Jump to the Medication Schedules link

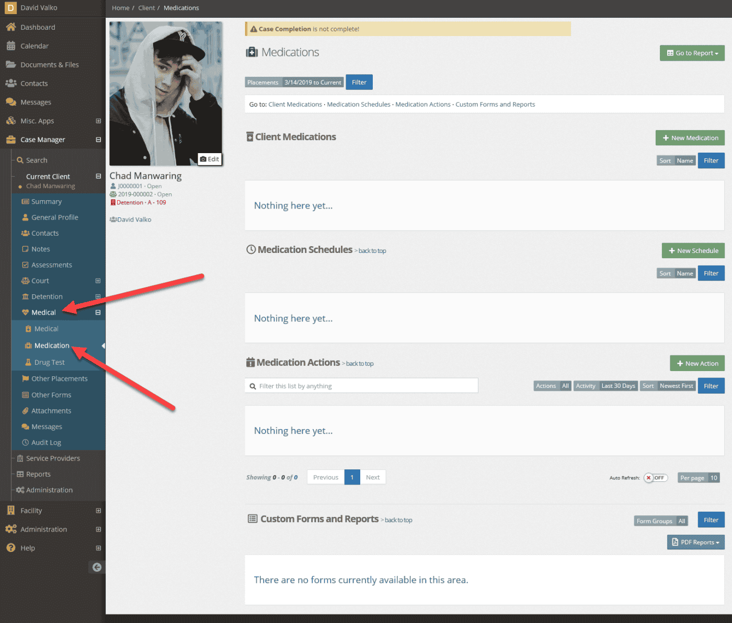coord(359,105)
